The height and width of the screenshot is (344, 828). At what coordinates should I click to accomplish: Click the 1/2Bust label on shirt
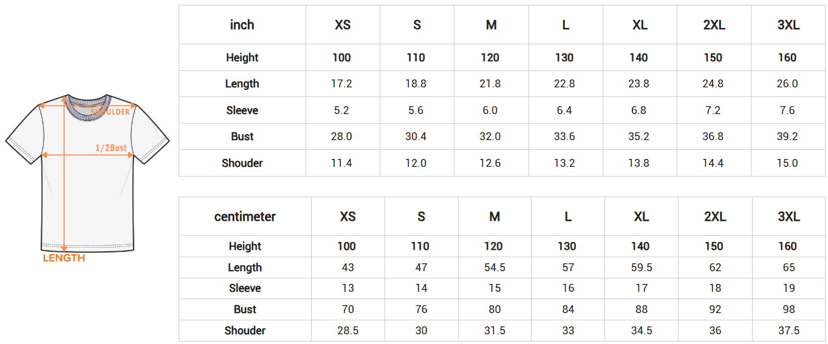tap(111, 148)
